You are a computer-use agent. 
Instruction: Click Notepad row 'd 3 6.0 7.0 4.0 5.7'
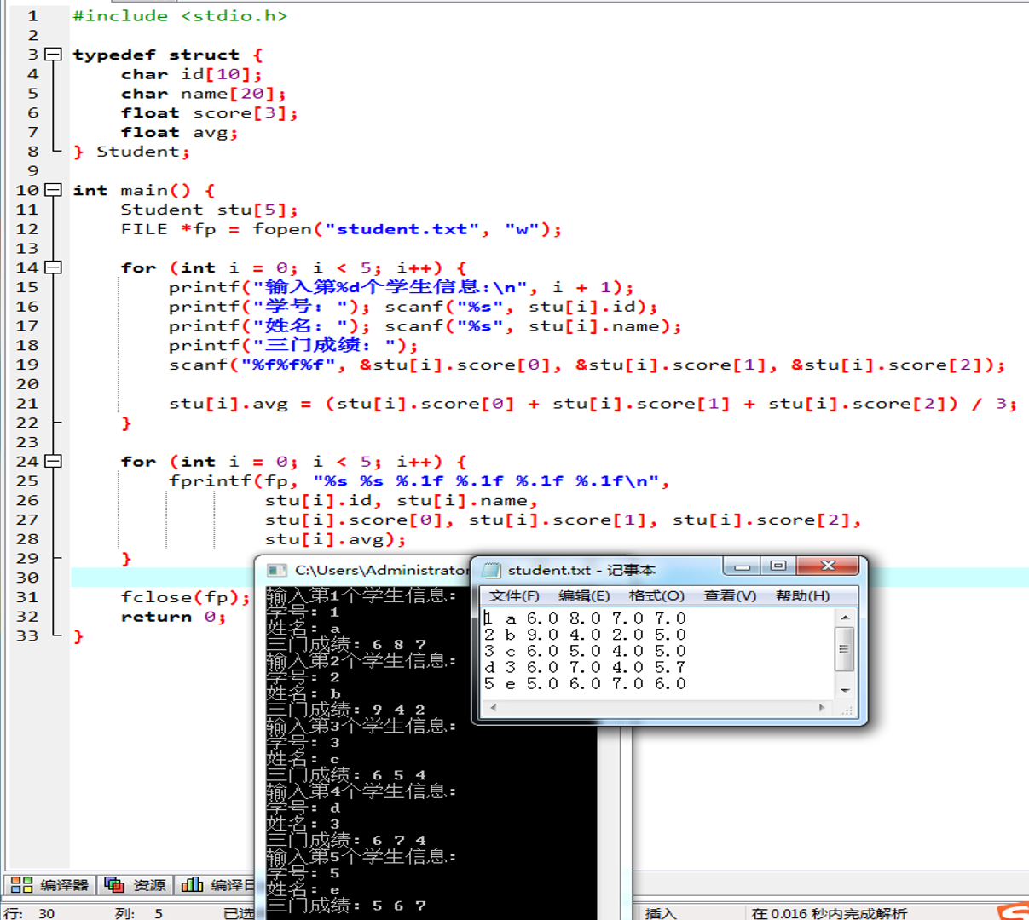click(586, 667)
